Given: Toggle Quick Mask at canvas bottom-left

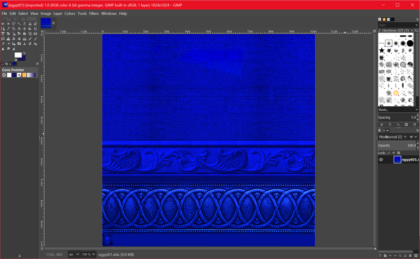Looking at the screenshot, I should (x=42, y=248).
